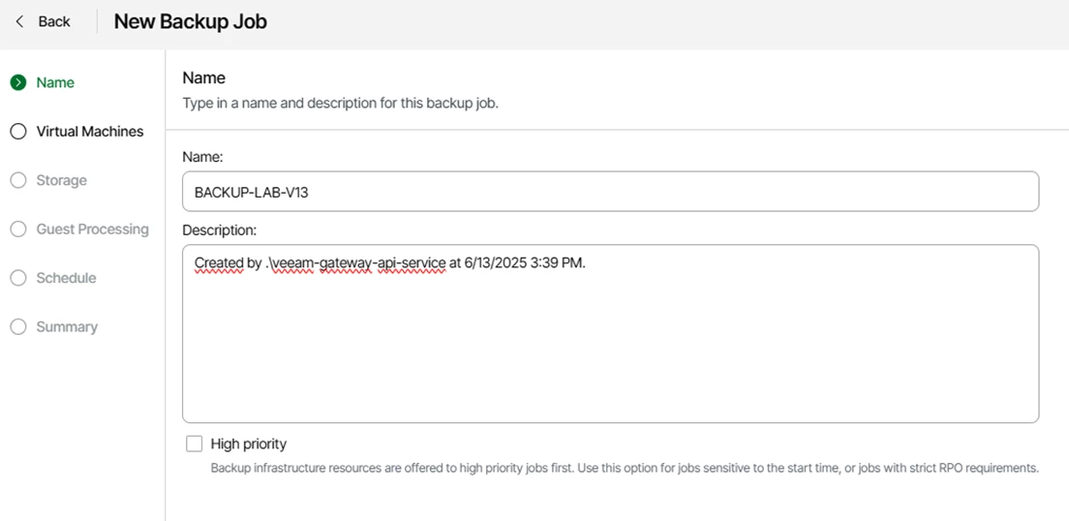Focus the Name field containing BACKUP-LAB-V13
Viewport: 1069px width, 521px height.
(x=610, y=192)
